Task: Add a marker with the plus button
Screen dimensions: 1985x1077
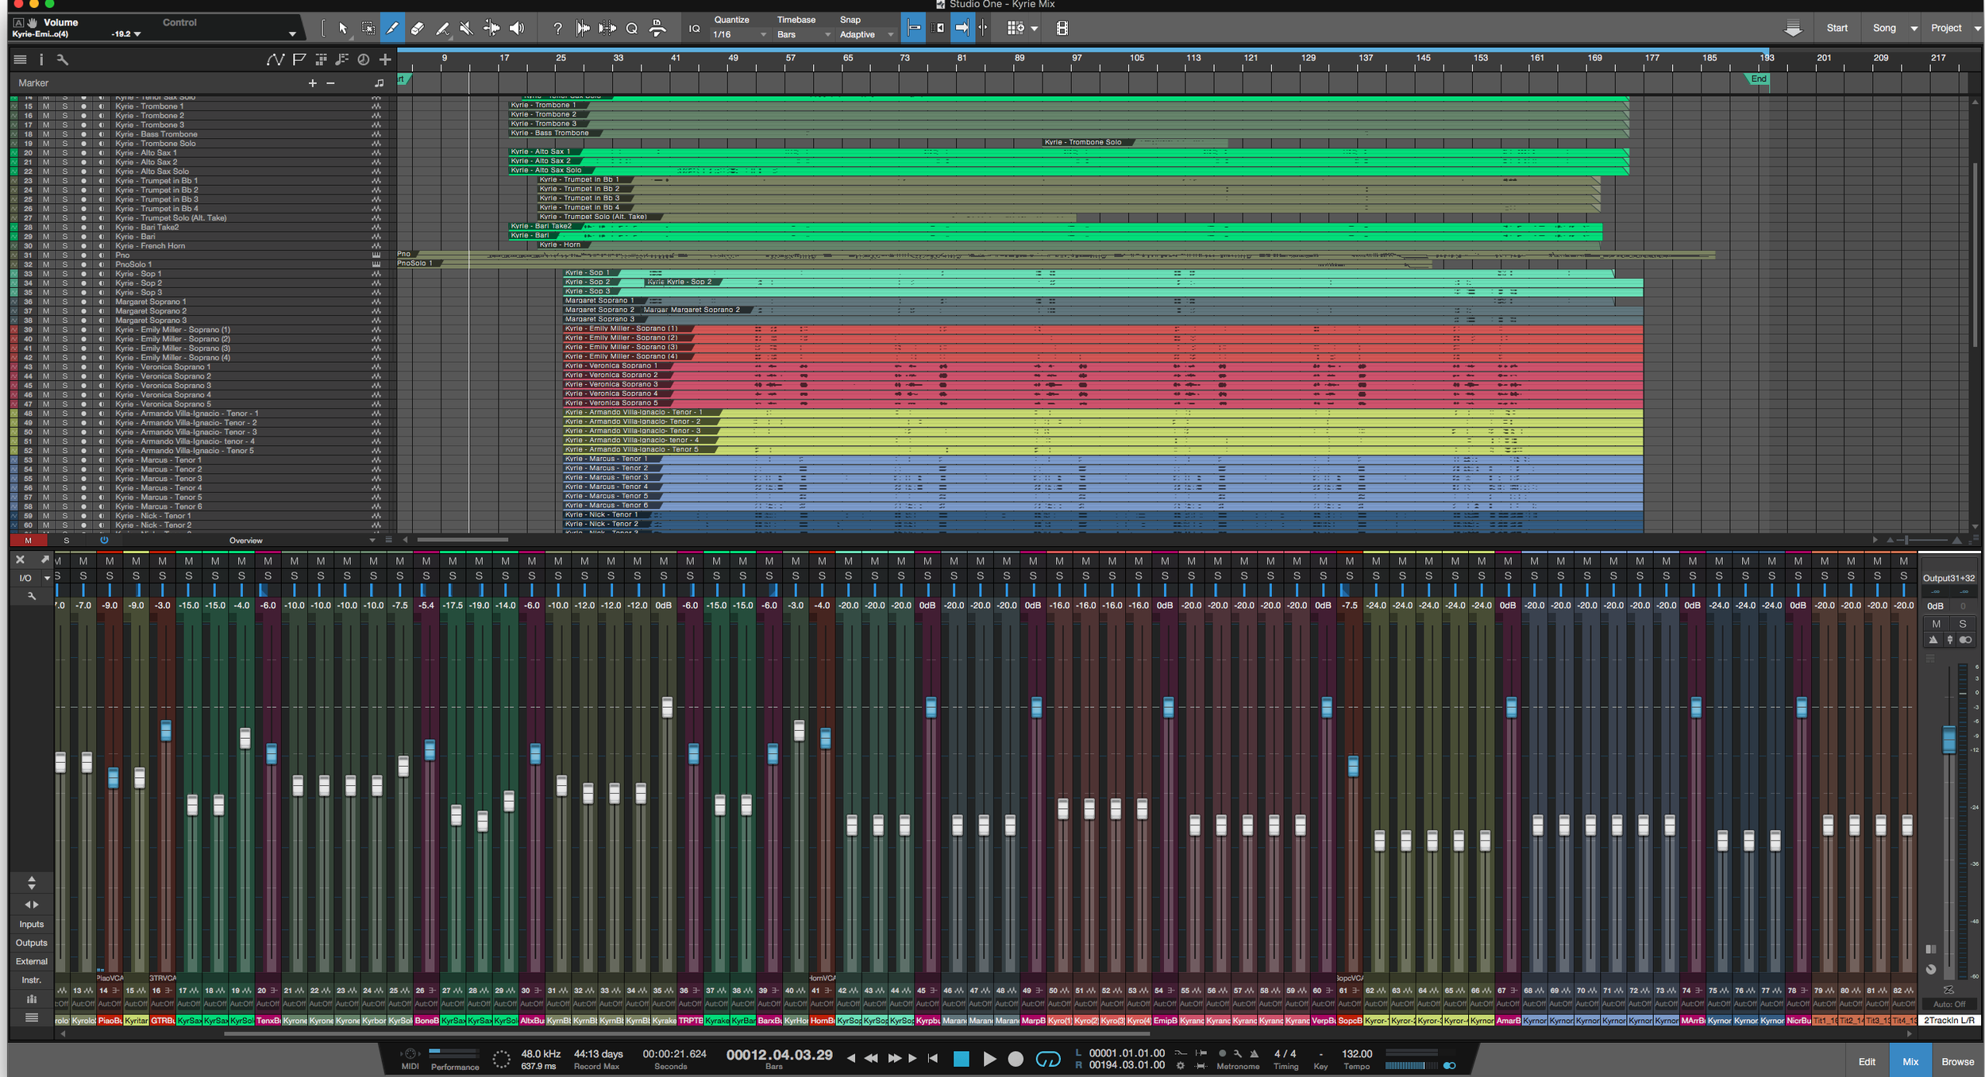Action: click(312, 83)
